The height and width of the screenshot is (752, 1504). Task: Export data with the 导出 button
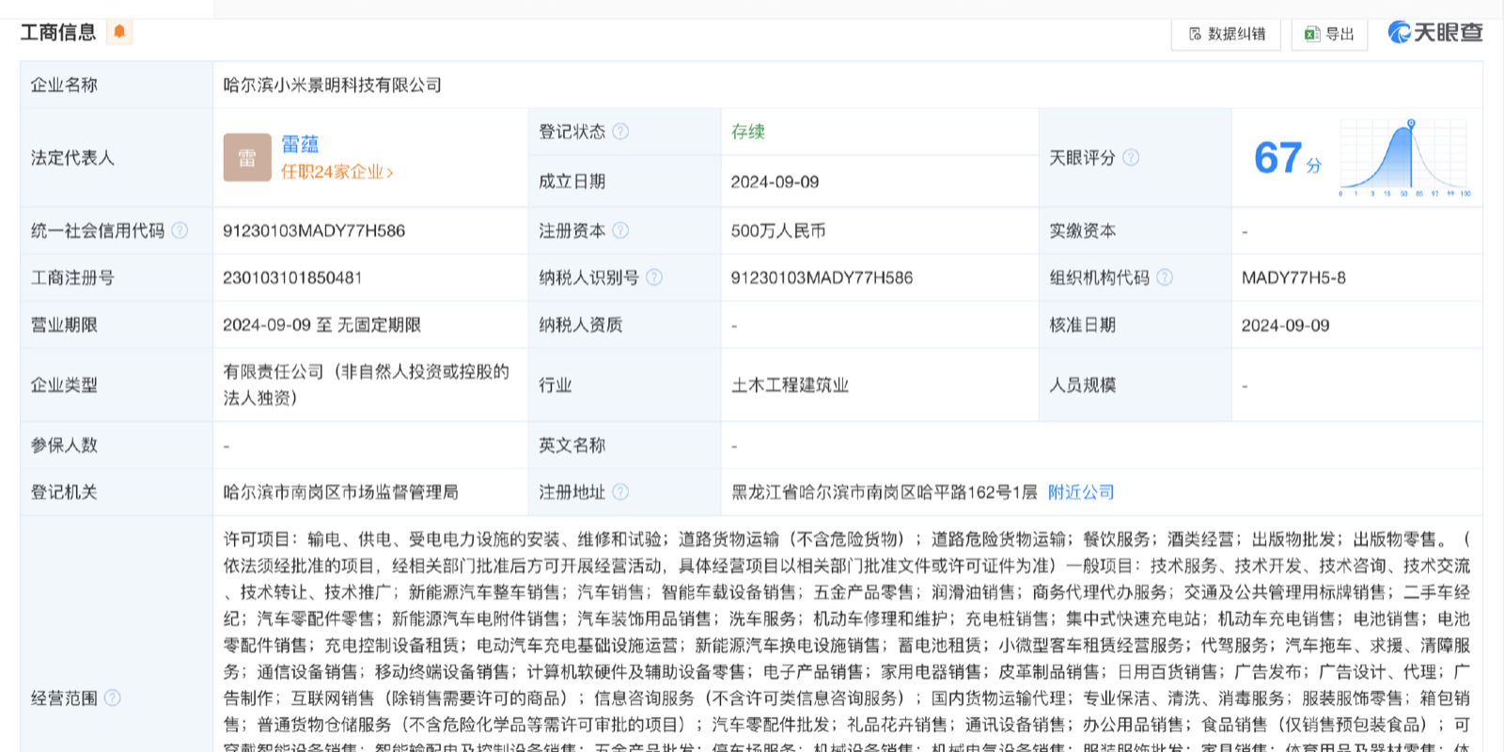[1329, 34]
